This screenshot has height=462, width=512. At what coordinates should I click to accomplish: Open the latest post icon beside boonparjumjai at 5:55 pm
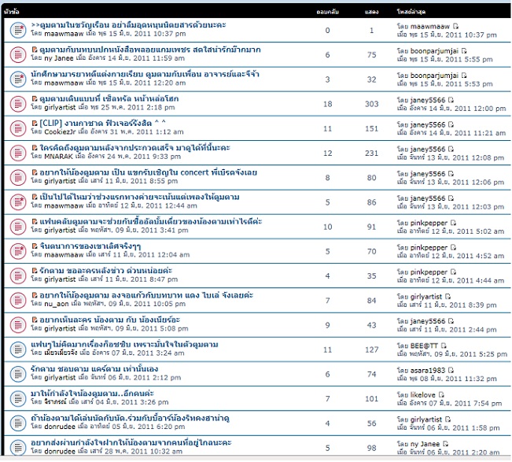[464, 50]
